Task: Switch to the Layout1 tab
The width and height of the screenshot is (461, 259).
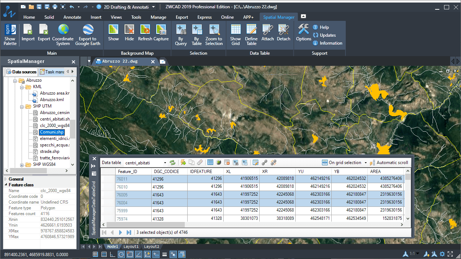Action: click(131, 247)
